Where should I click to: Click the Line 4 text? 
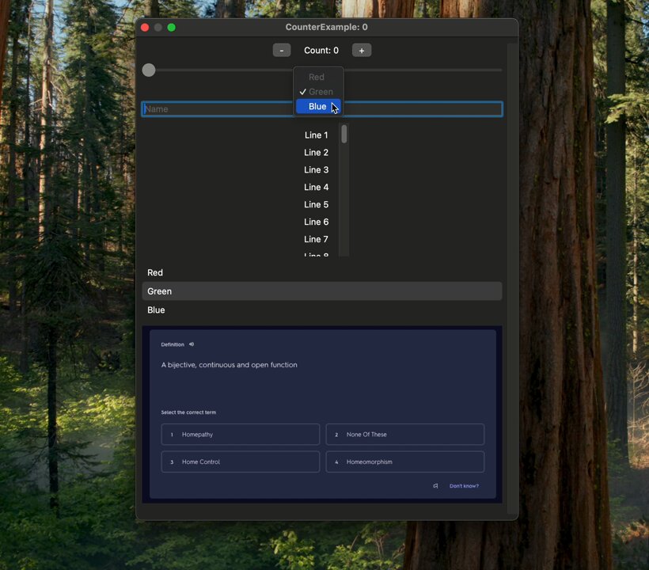pos(317,188)
